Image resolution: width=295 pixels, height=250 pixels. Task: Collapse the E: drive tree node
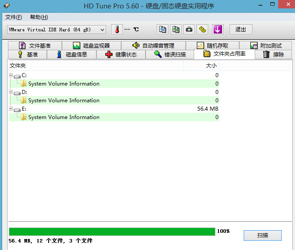(x=11, y=109)
